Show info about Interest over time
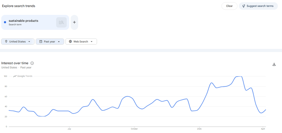The width and height of the screenshot is (282, 133). [x=32, y=63]
